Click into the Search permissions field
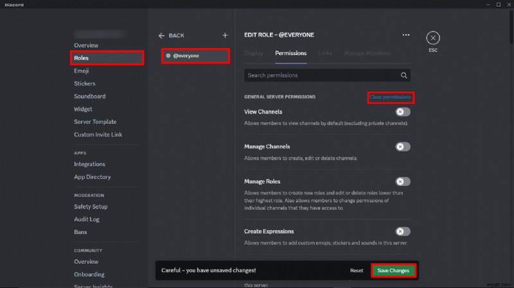 click(327, 75)
